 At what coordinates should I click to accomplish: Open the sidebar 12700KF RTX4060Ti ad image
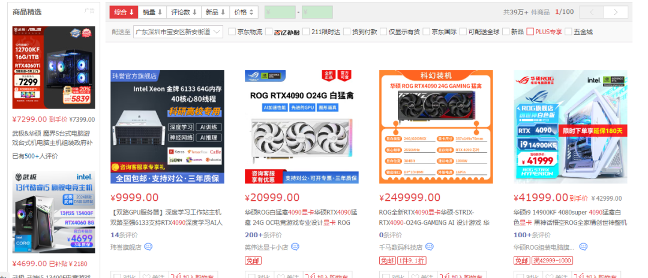pyautogui.click(x=54, y=68)
